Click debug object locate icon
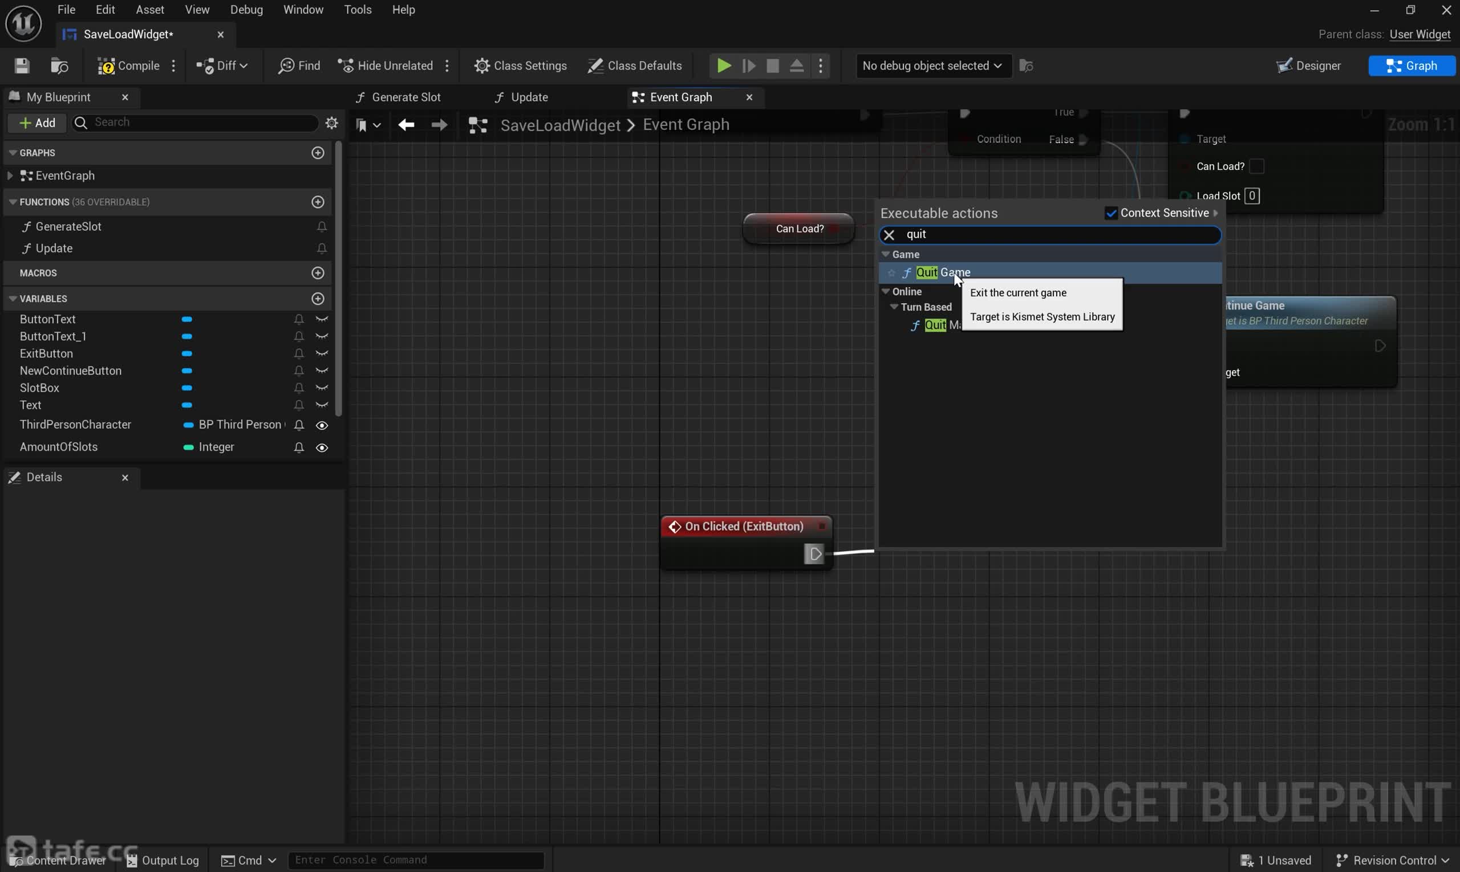1460x872 pixels. (x=1026, y=66)
